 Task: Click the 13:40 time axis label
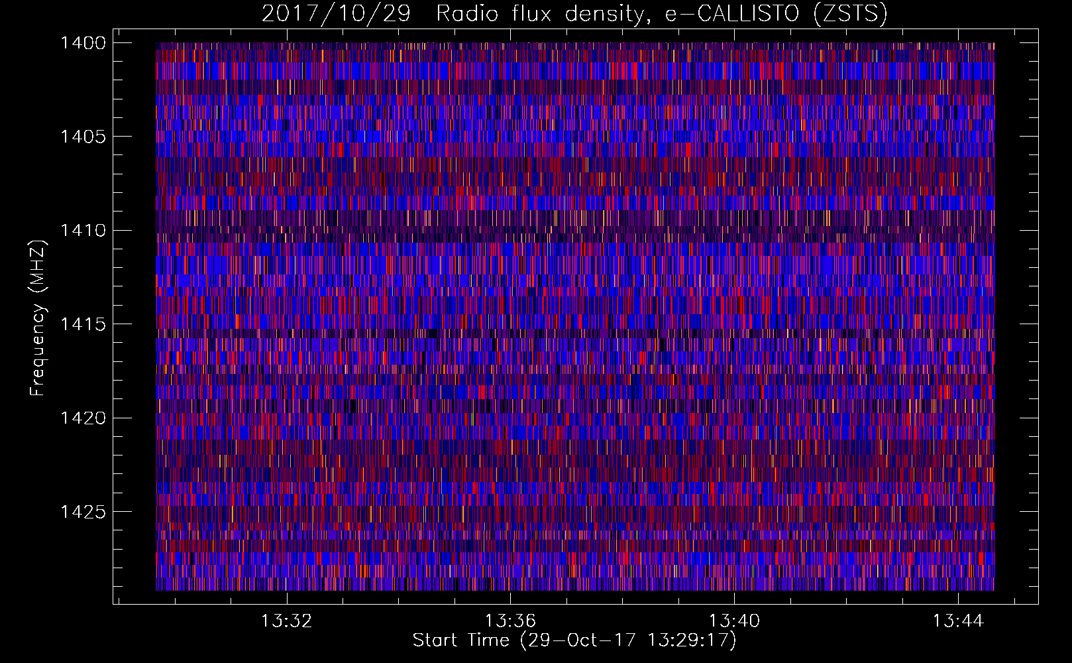tap(734, 621)
